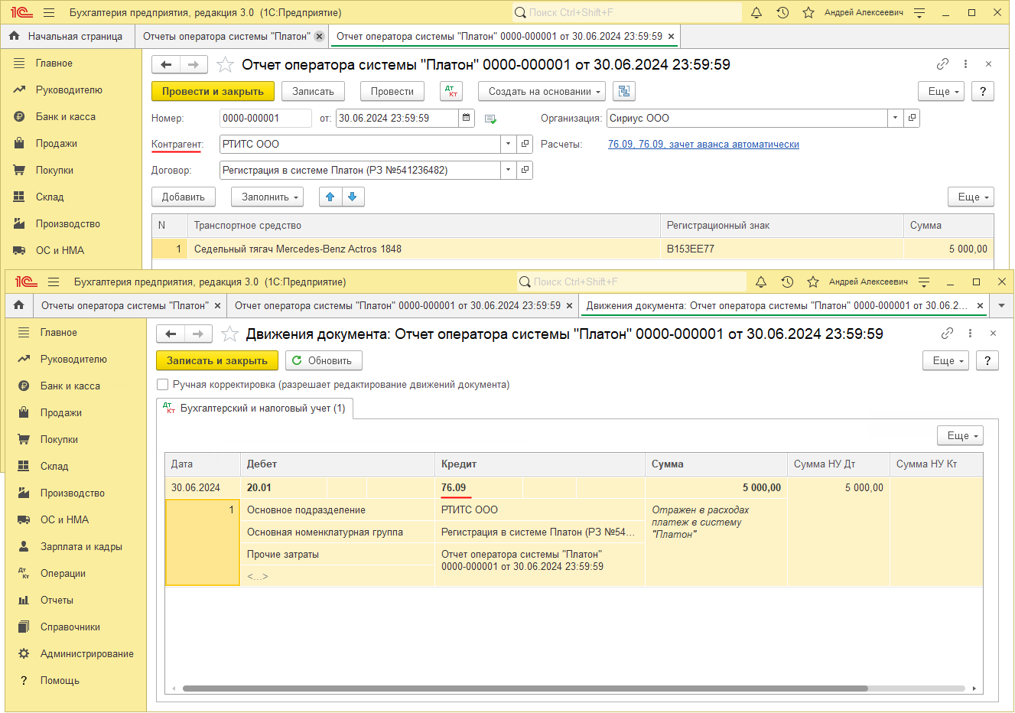Copy the link to the Движения документа form
This screenshot has height=713, width=1015.
(x=947, y=334)
